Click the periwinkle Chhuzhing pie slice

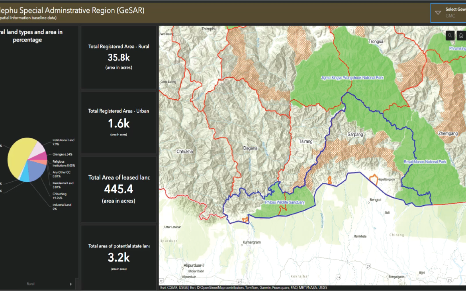pyautogui.click(x=37, y=171)
